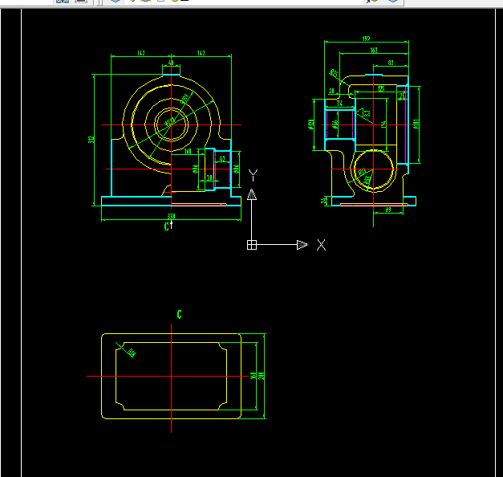Click the Y axis label of the UCS icon
The height and width of the screenshot is (477, 503).
point(253,175)
